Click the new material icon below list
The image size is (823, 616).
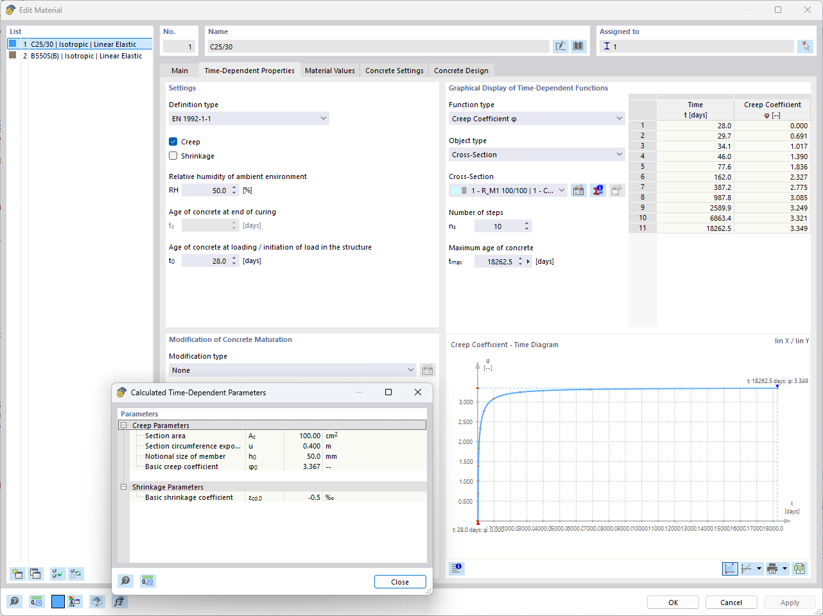click(x=17, y=574)
